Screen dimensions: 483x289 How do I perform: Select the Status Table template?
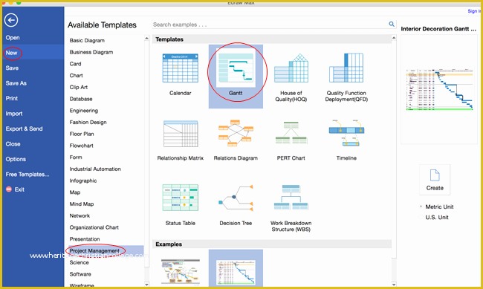[x=181, y=198]
